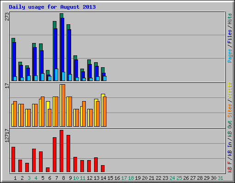Viewport: 235px width, 183px height.
Task: Click day 23 on the x-axis
Action: tap(165, 178)
